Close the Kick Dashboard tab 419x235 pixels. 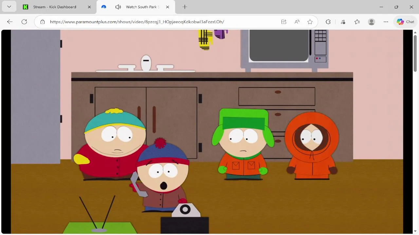(89, 7)
